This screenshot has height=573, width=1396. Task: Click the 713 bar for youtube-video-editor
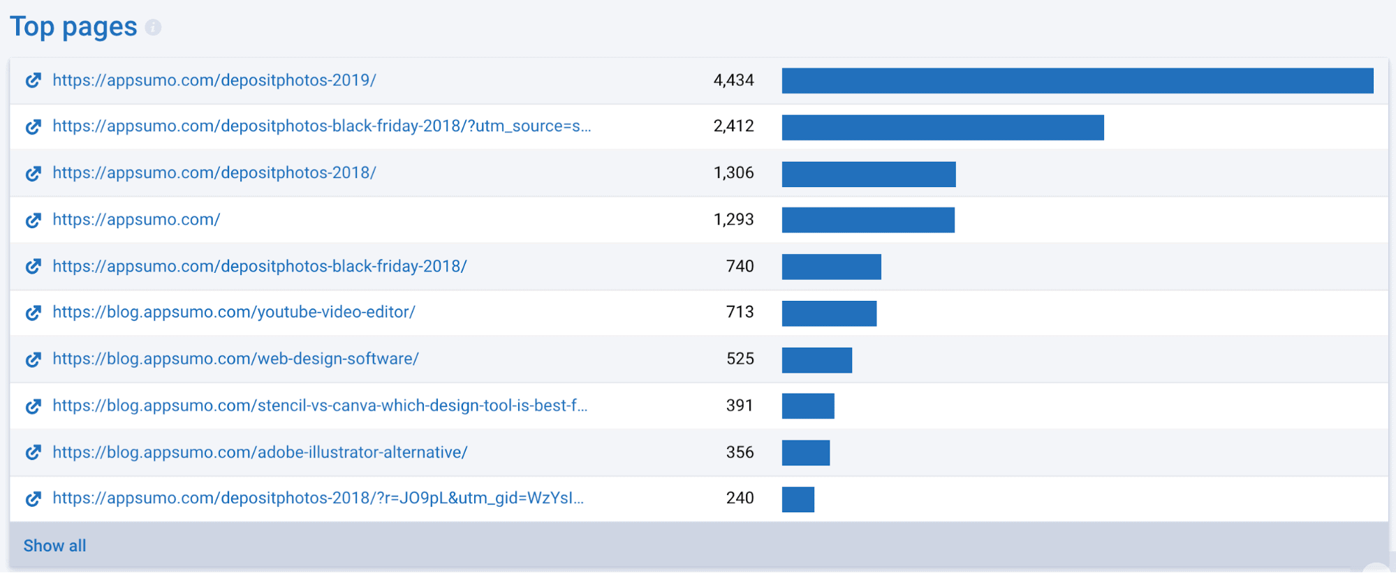[x=829, y=313]
